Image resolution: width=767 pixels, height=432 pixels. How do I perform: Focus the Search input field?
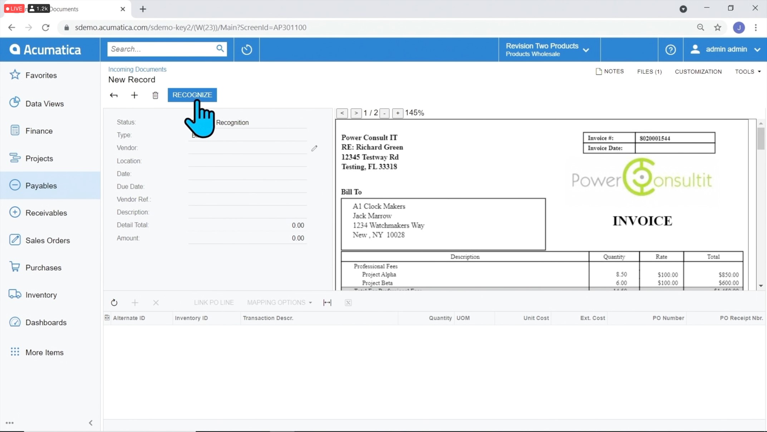[x=162, y=49]
